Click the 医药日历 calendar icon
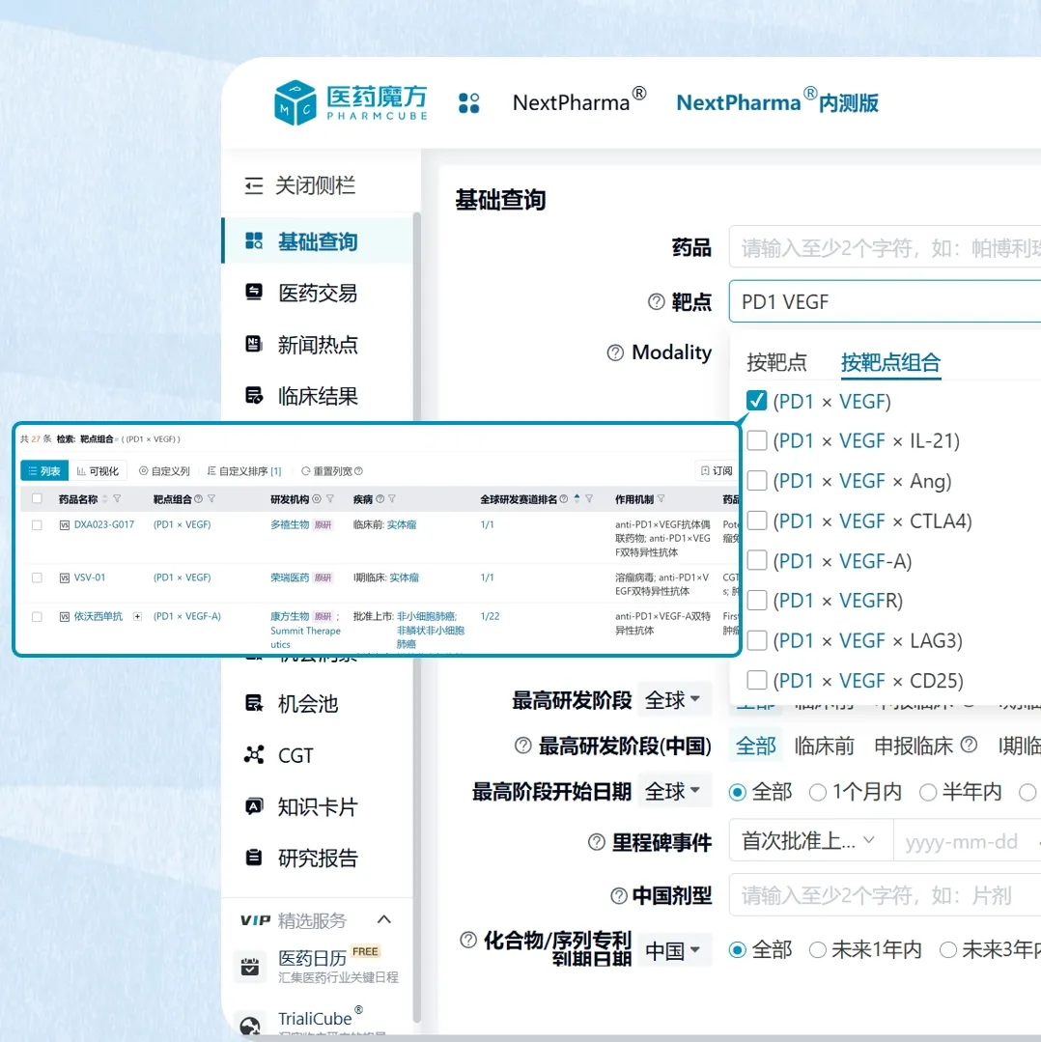Screen dimensions: 1041x1042 click(250, 967)
